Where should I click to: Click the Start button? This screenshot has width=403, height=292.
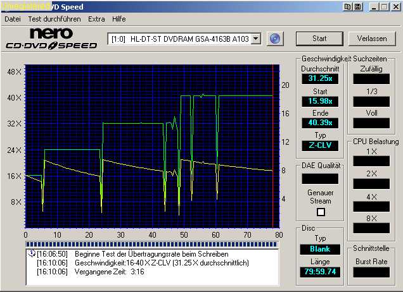(x=319, y=39)
